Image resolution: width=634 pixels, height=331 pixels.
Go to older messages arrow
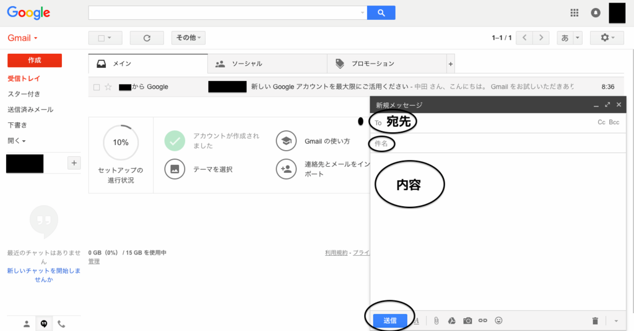tap(541, 38)
